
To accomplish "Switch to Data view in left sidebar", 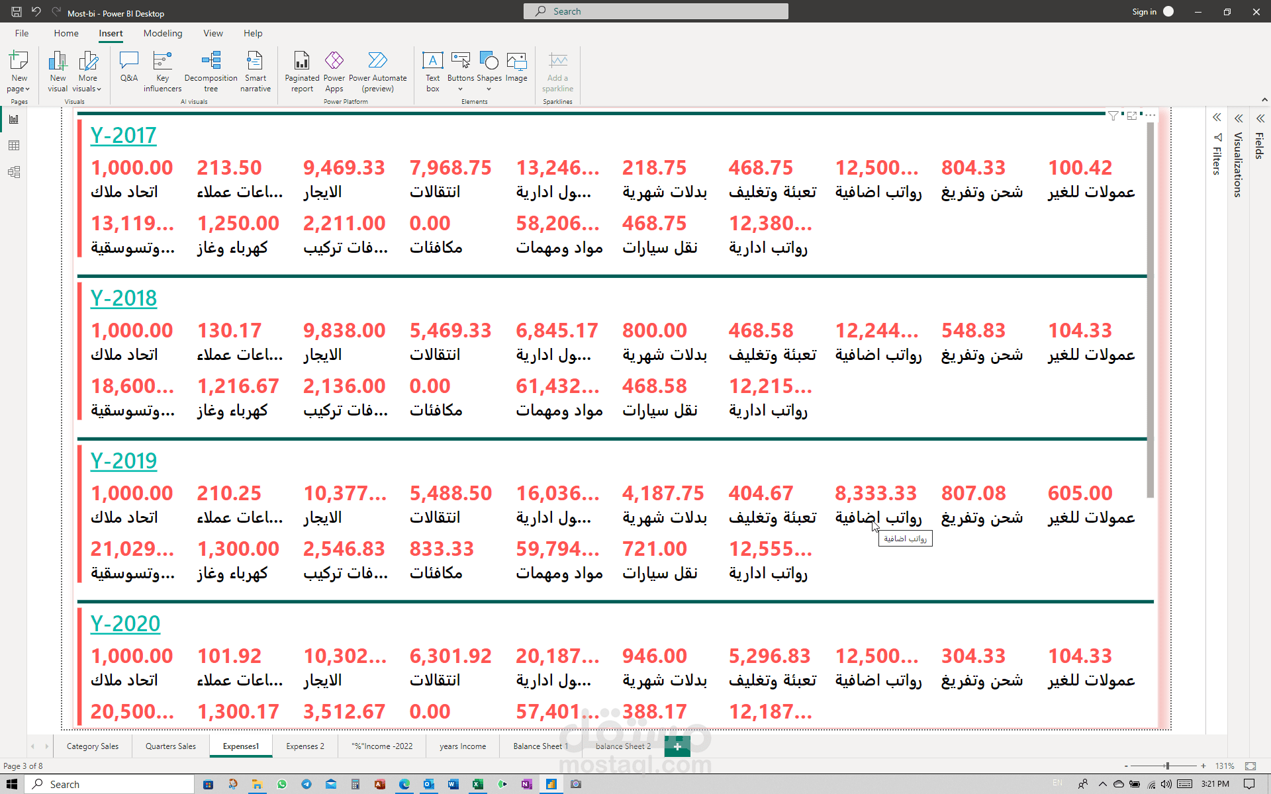I will tap(14, 146).
